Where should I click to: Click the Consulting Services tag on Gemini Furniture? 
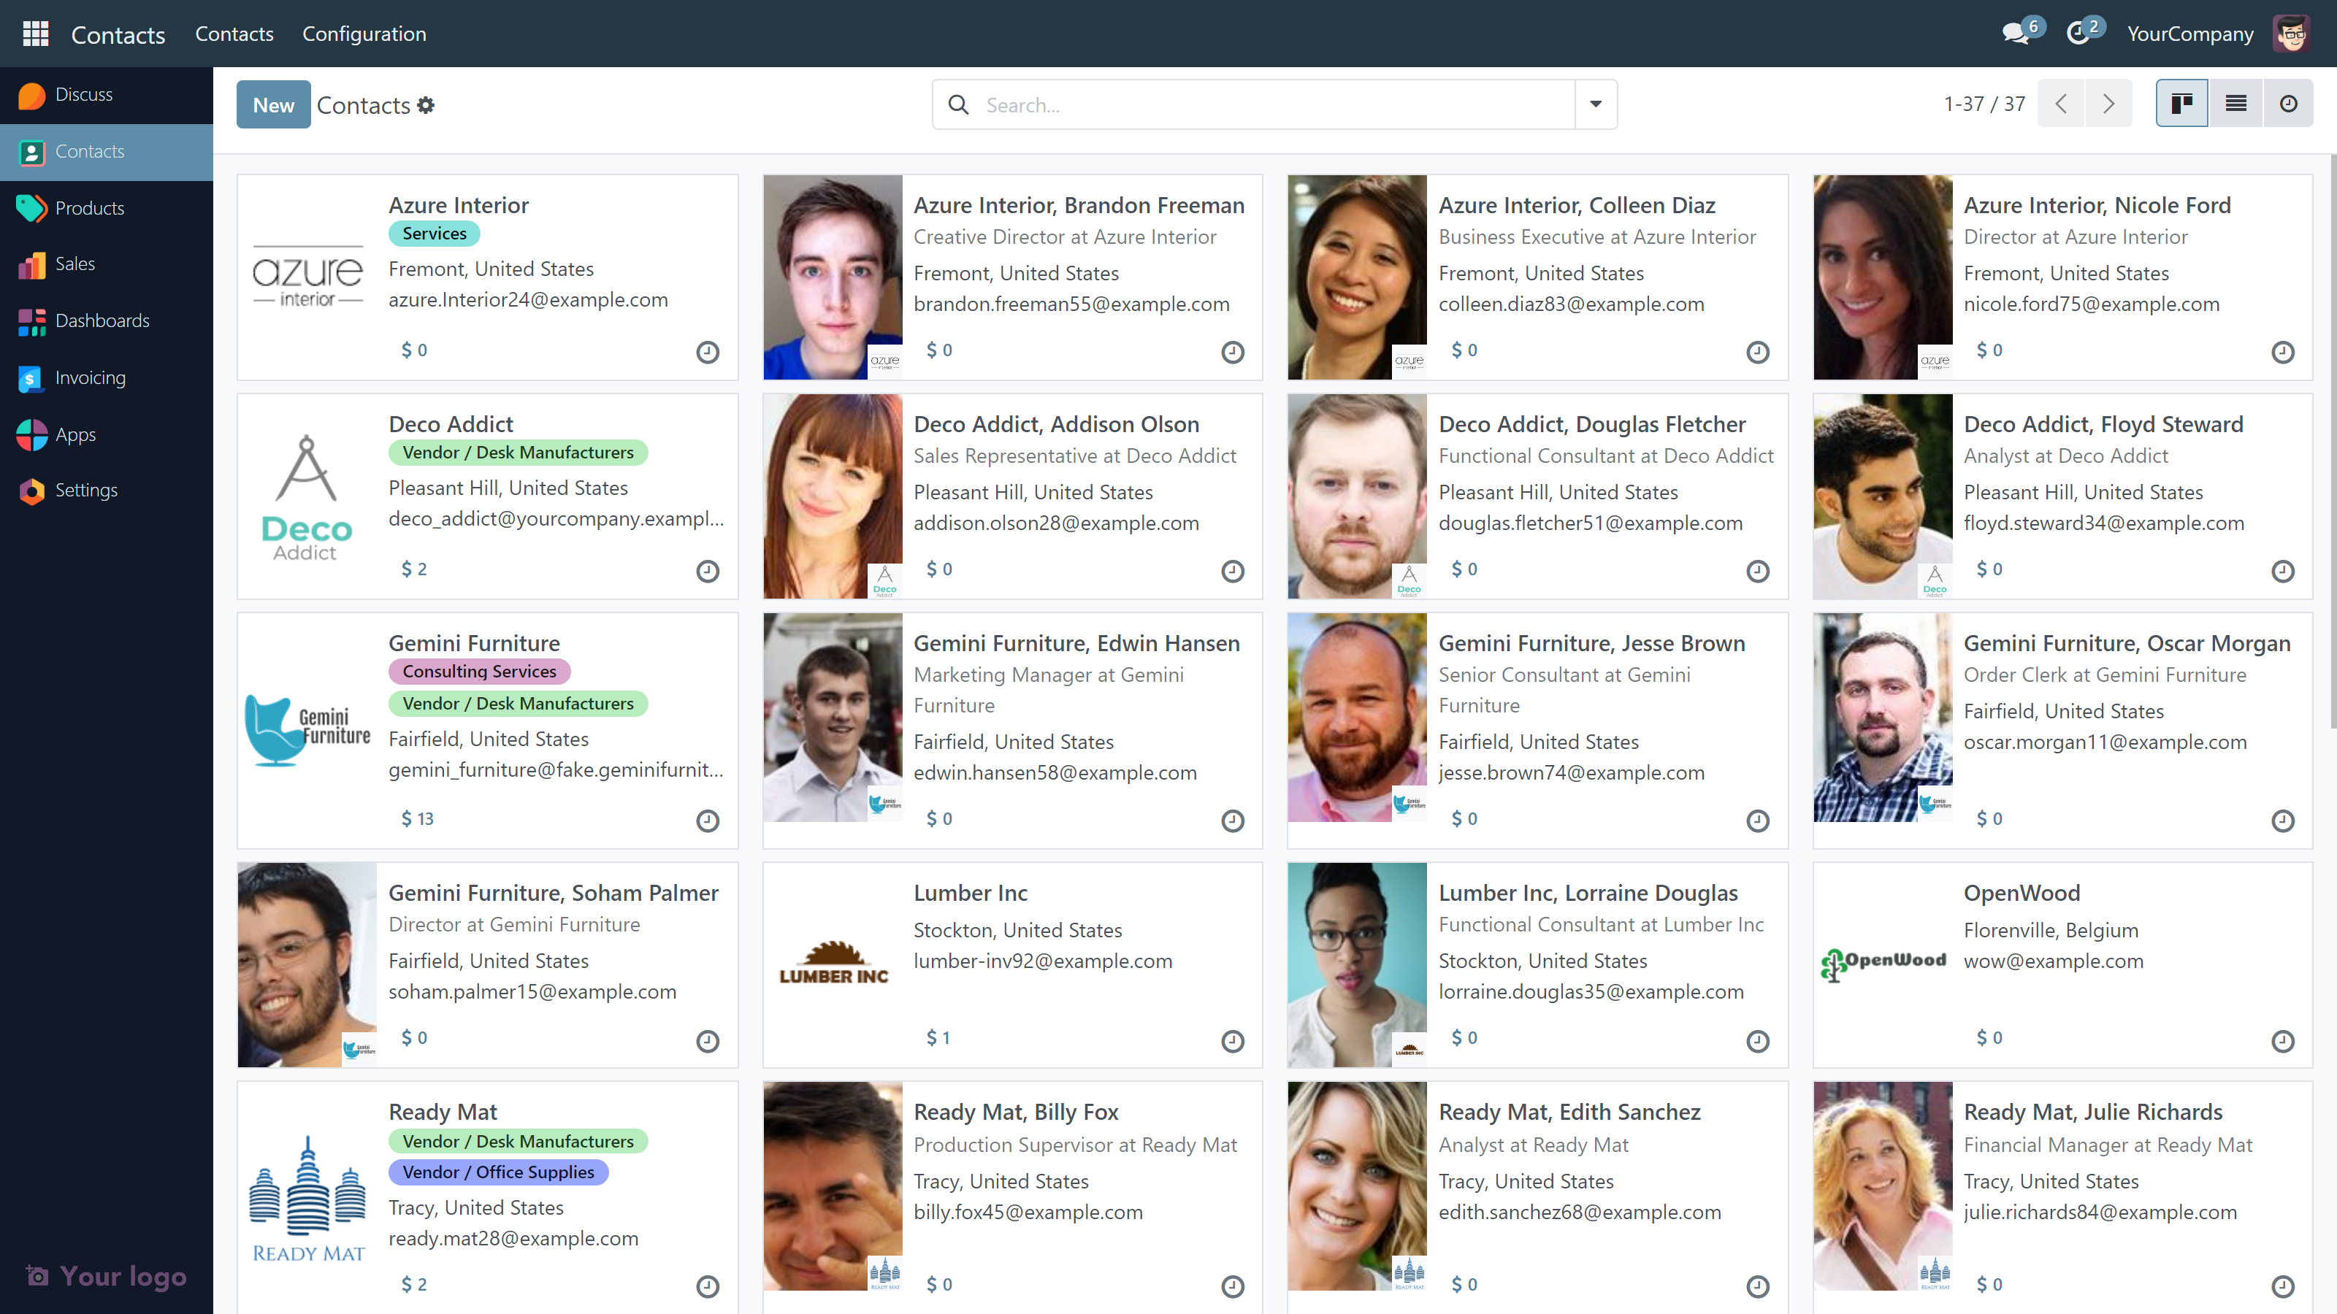coord(479,671)
